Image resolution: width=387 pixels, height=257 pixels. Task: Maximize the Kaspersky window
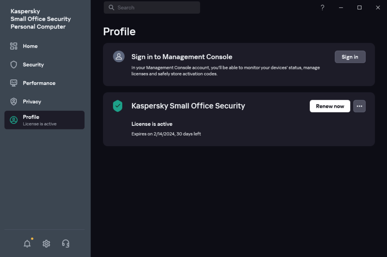tap(359, 8)
